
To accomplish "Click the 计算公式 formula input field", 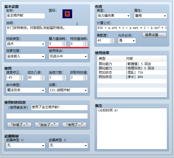I will (x=132, y=28).
